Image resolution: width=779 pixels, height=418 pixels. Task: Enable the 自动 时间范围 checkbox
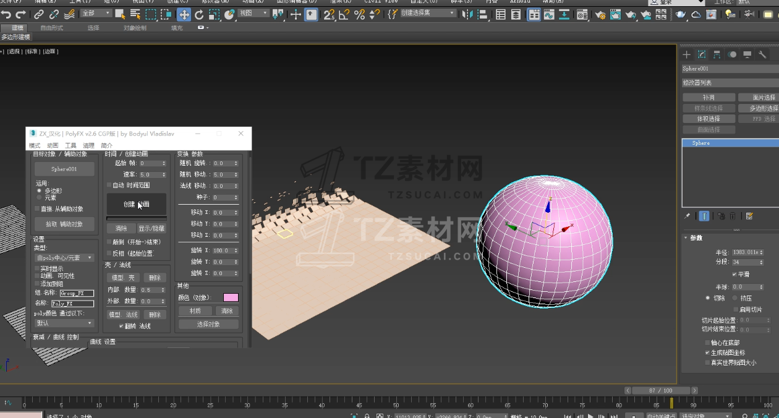click(x=109, y=186)
